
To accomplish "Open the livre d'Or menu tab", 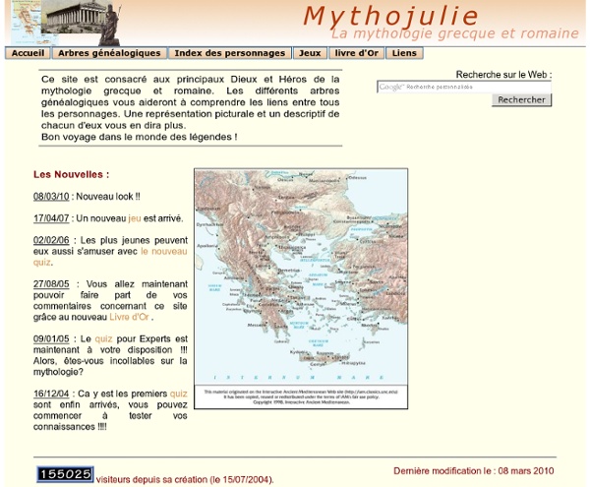I will (356, 53).
